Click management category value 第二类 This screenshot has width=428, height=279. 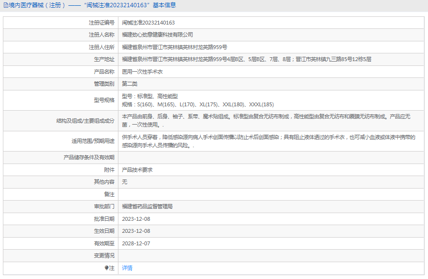point(130,84)
